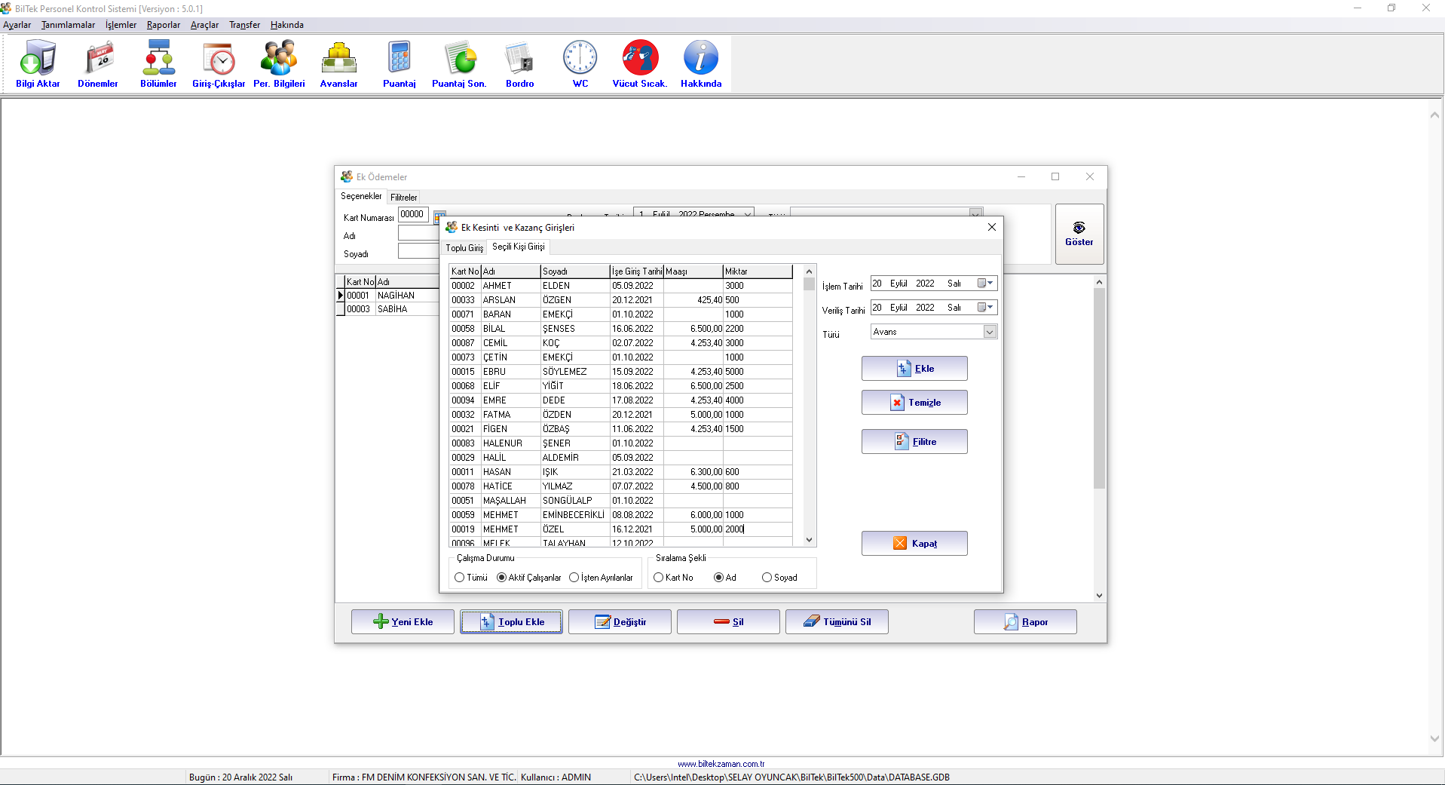
Task: Click the Ek Ödemeler list scrollbar down arrow
Action: [x=1099, y=596]
